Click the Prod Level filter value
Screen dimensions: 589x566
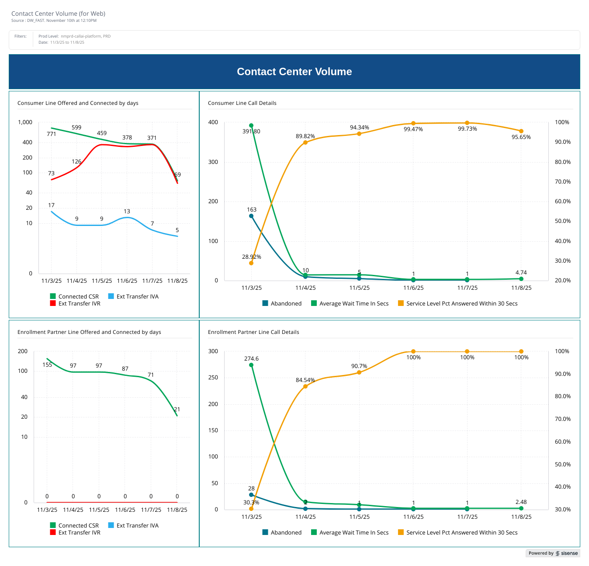tap(86, 36)
